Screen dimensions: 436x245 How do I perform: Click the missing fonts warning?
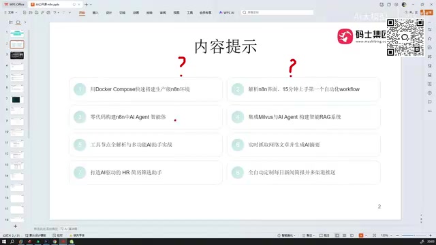(77, 235)
